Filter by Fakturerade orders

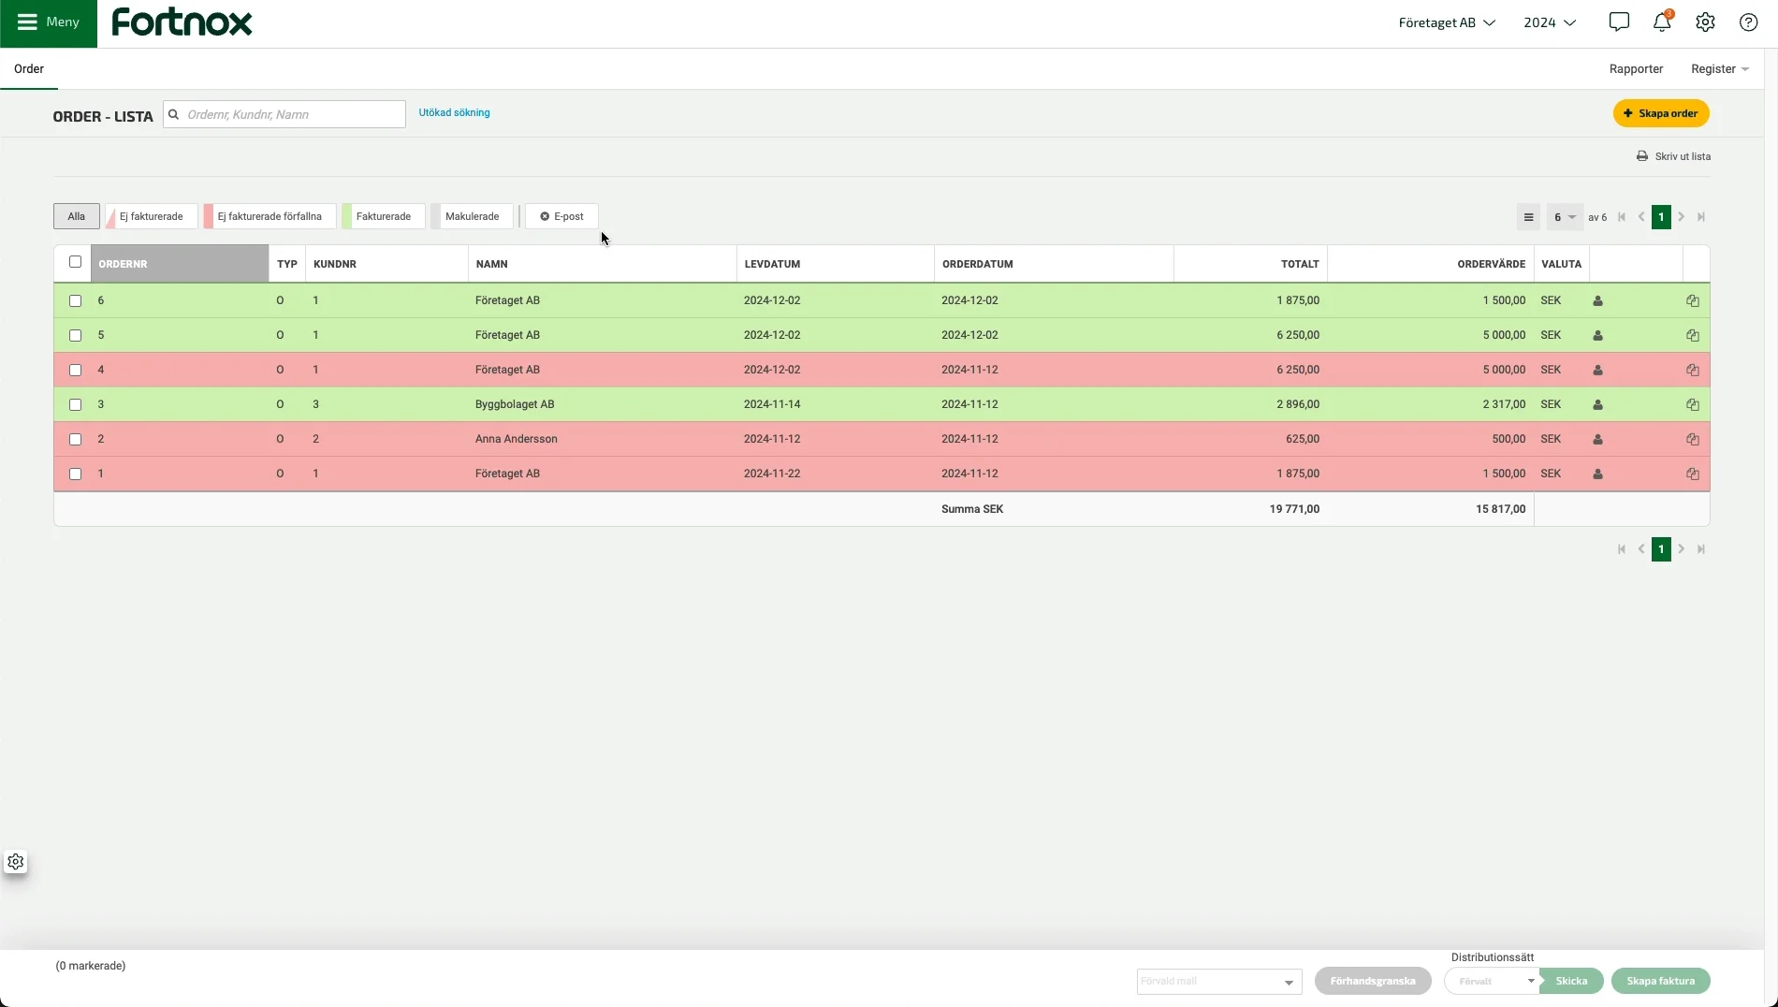(x=383, y=217)
